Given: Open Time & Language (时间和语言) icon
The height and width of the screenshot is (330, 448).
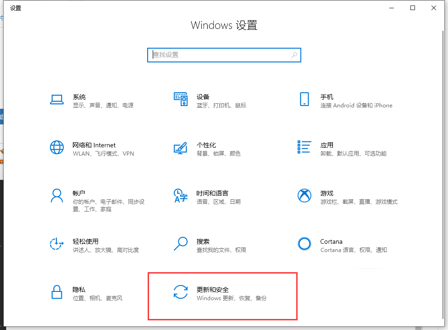Looking at the screenshot, I should pyautogui.click(x=181, y=196).
